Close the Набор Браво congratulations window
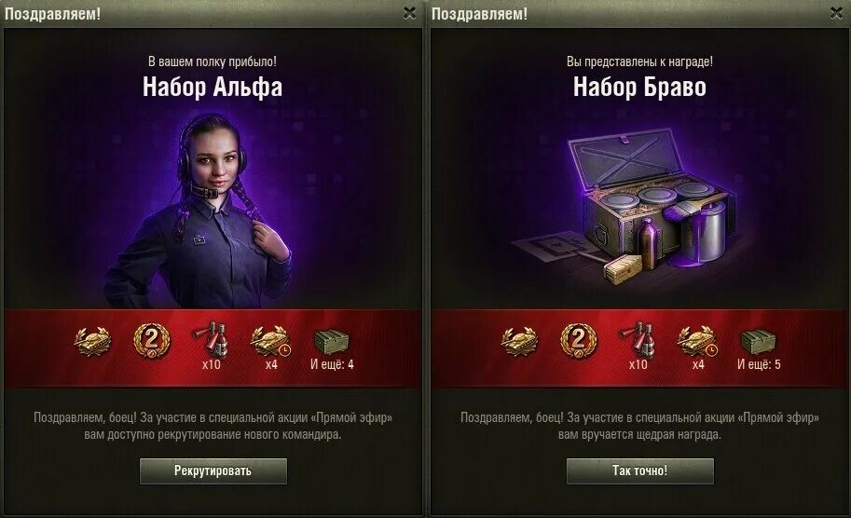Viewport: 851px width, 518px height. point(836,13)
